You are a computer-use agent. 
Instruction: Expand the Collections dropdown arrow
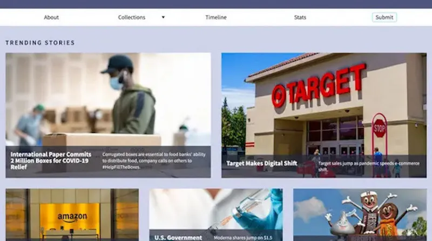coord(163,17)
